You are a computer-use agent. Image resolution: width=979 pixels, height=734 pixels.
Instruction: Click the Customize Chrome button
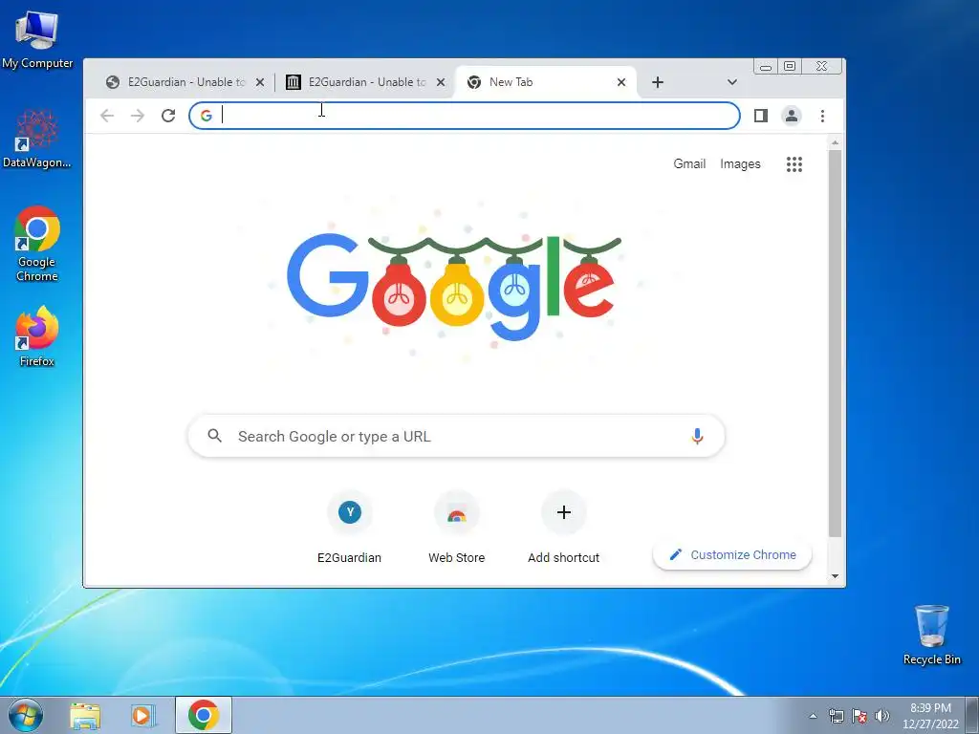[732, 555]
